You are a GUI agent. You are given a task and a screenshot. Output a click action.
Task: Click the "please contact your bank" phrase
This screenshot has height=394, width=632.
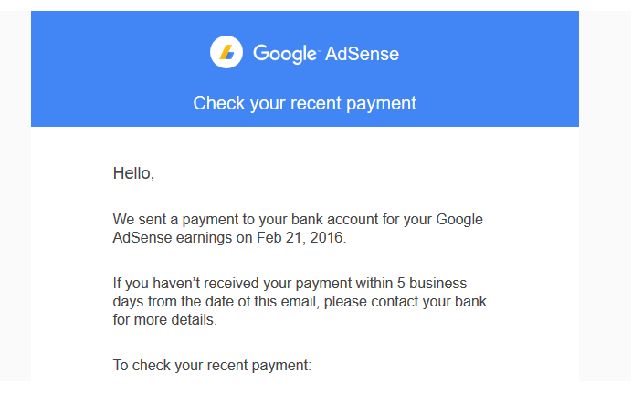coord(406,302)
